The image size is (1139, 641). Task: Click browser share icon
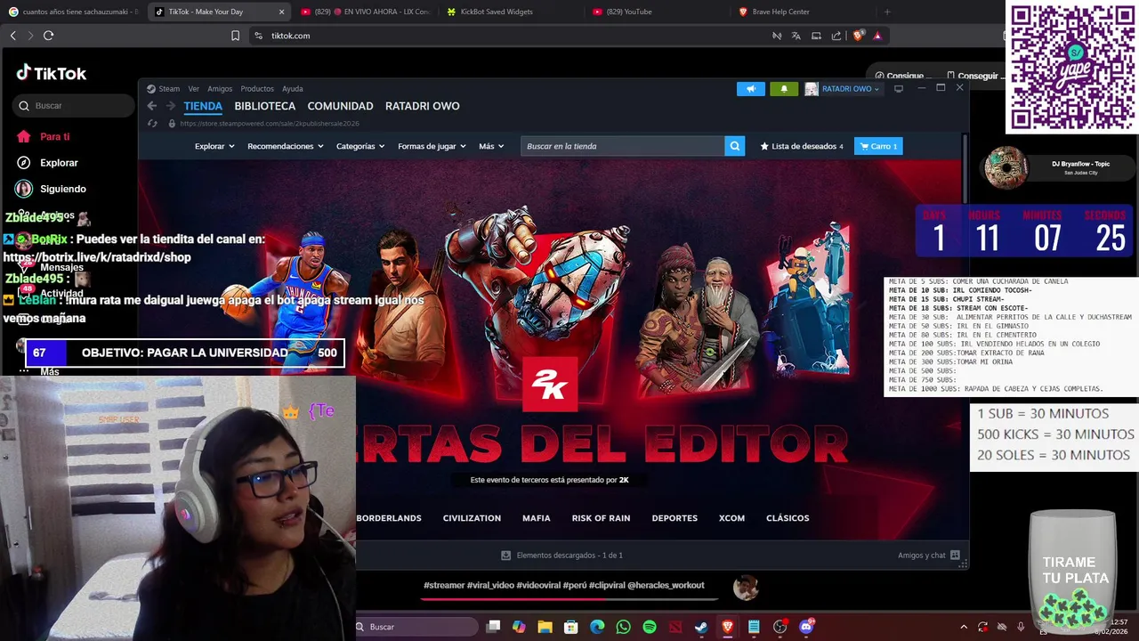(836, 36)
